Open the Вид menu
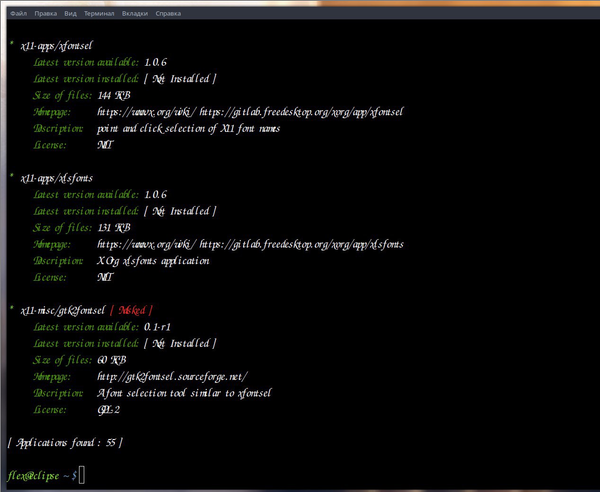Image resolution: width=600 pixels, height=492 pixels. pyautogui.click(x=71, y=13)
